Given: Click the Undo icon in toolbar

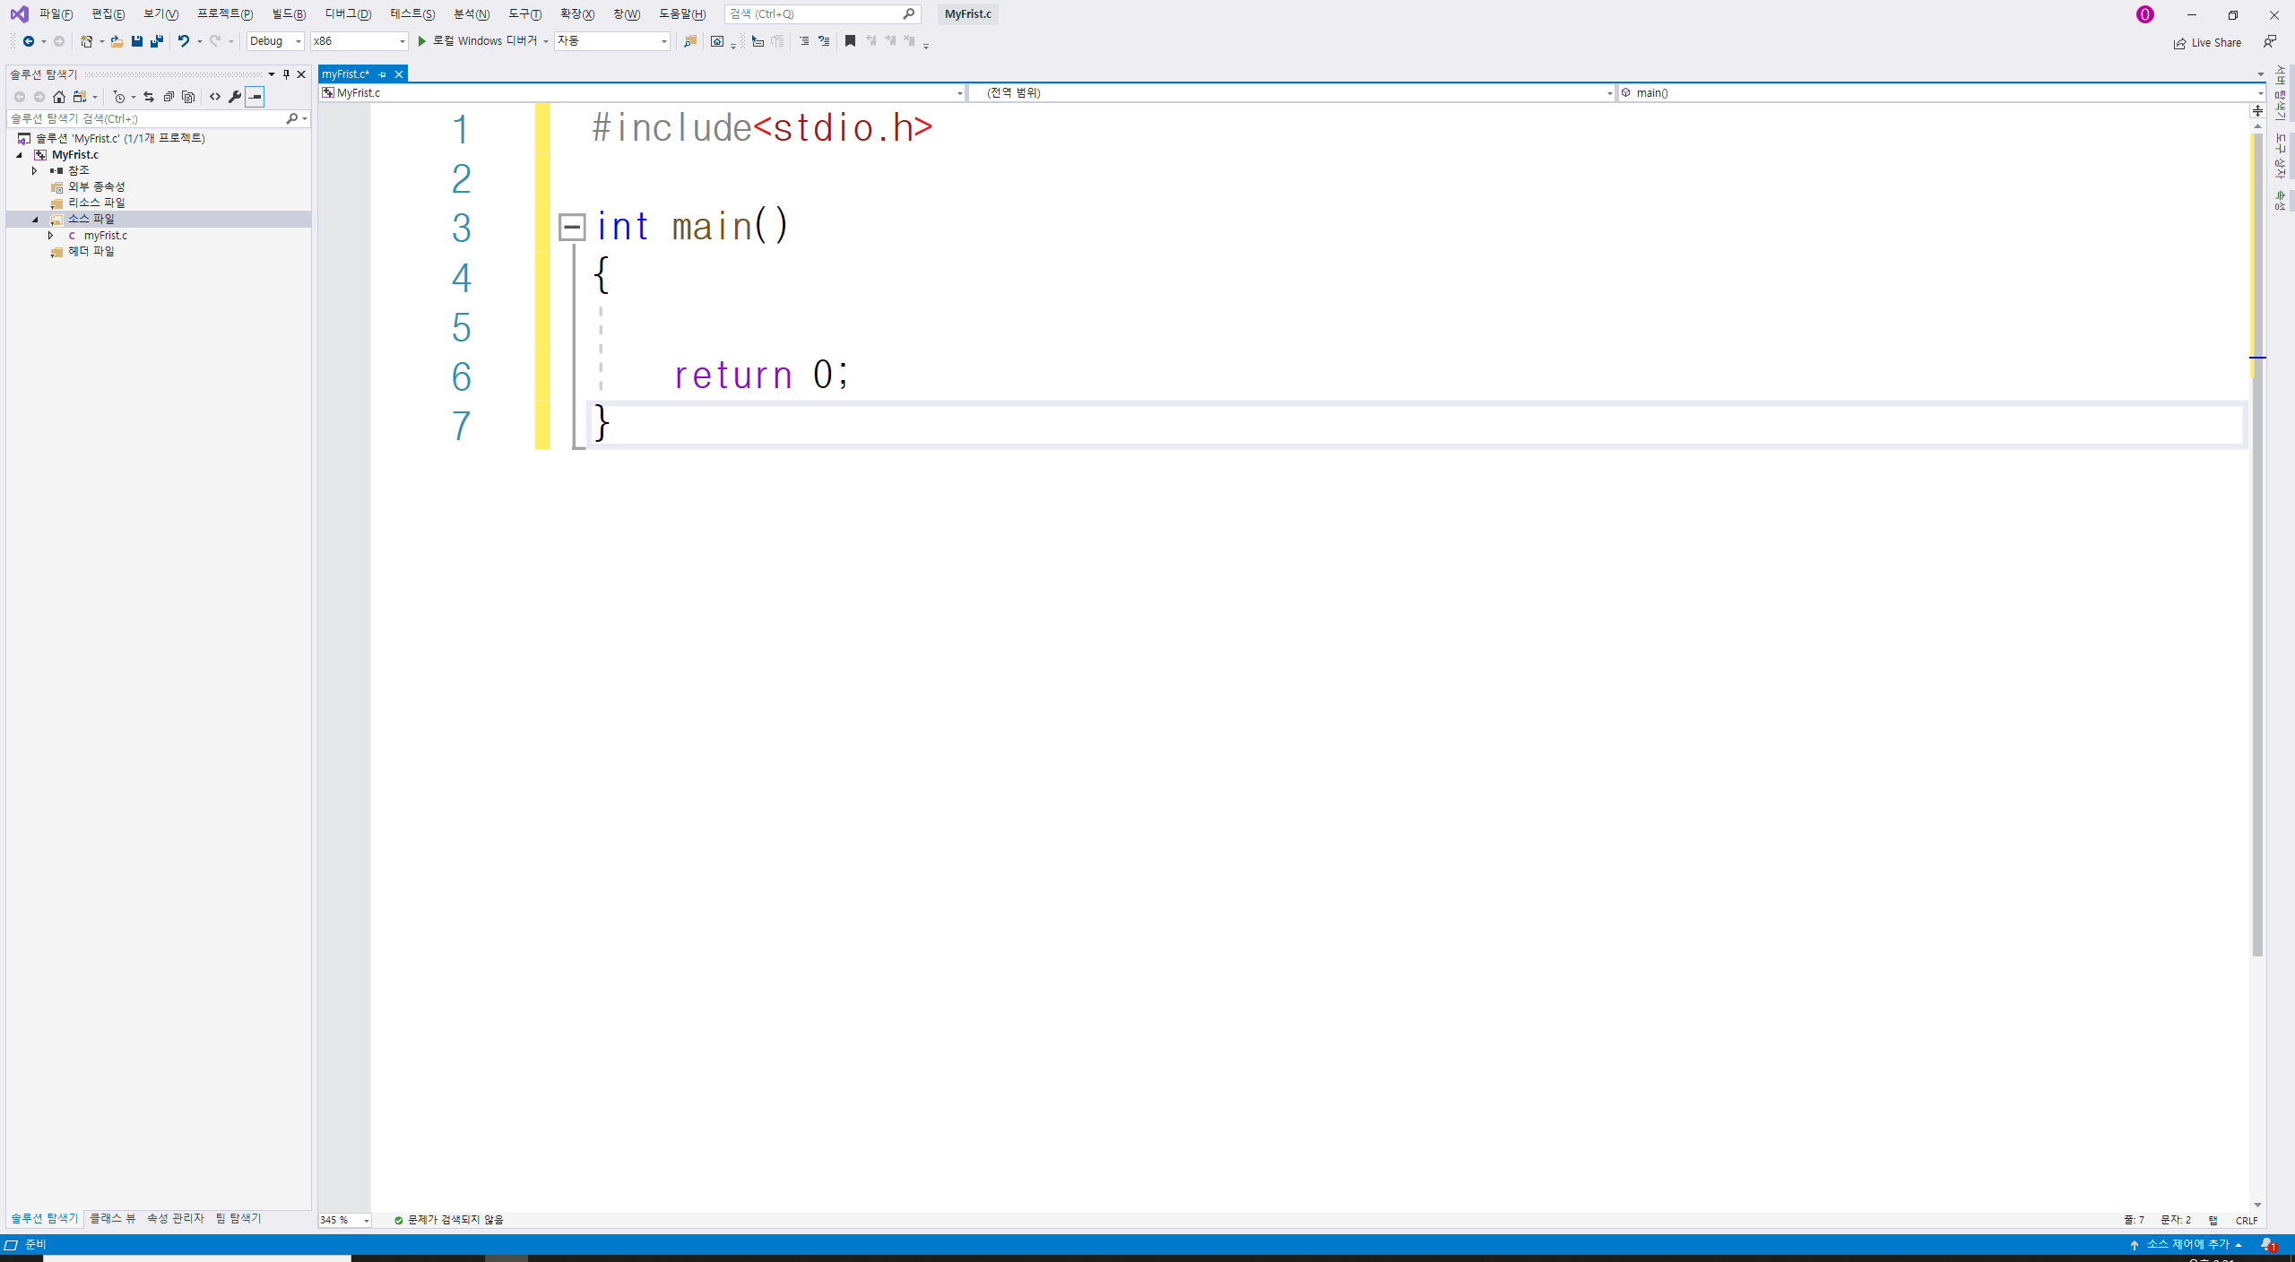Looking at the screenshot, I should [183, 41].
